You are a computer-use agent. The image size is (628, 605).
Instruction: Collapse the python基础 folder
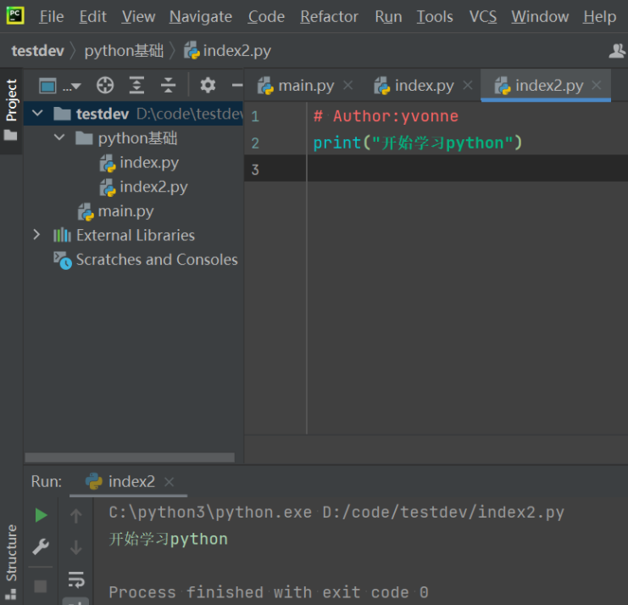click(x=59, y=137)
